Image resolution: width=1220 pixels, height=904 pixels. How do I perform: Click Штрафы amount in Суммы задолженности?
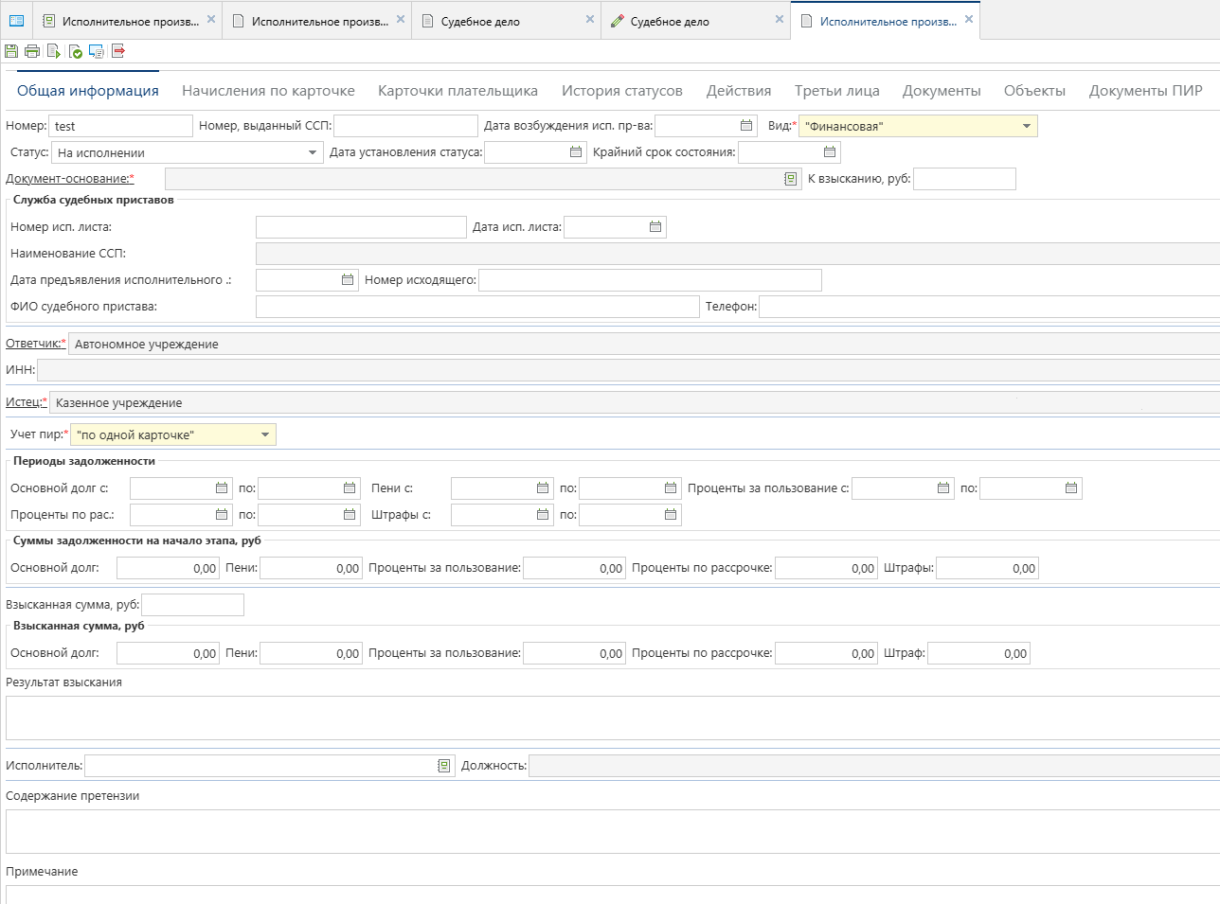click(987, 568)
